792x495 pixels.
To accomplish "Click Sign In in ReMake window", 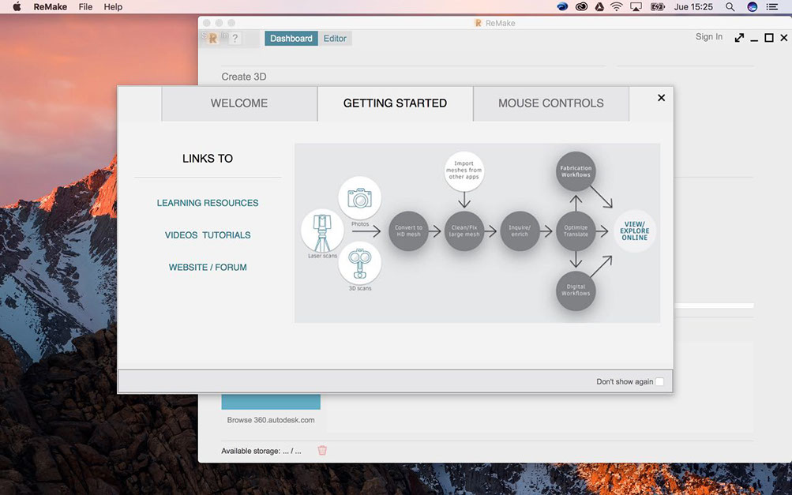I will [708, 37].
